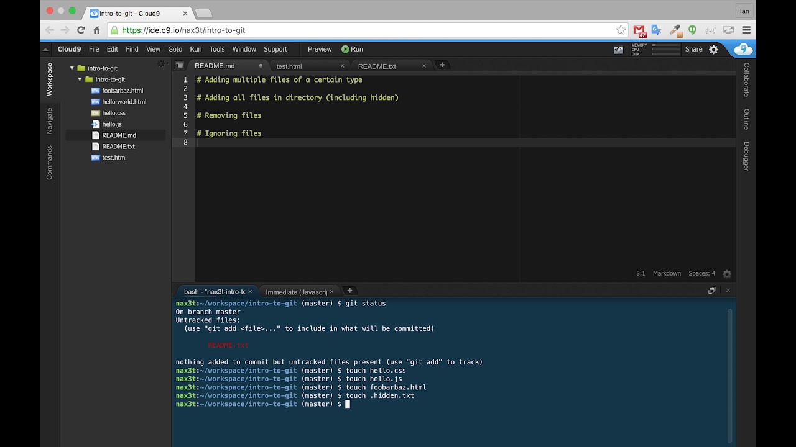The image size is (796, 447).
Task: Click the Gmail extension icon
Action: coord(639,30)
